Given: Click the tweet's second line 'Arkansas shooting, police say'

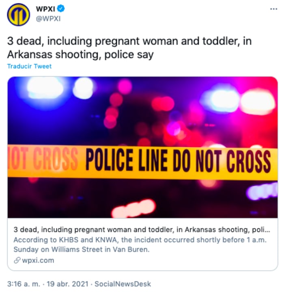Looking at the screenshot, I should coord(80,55).
